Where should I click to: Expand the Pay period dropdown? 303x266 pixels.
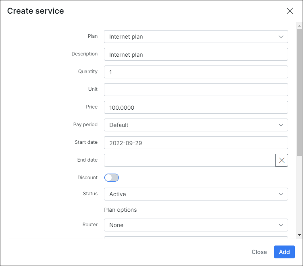coord(195,125)
